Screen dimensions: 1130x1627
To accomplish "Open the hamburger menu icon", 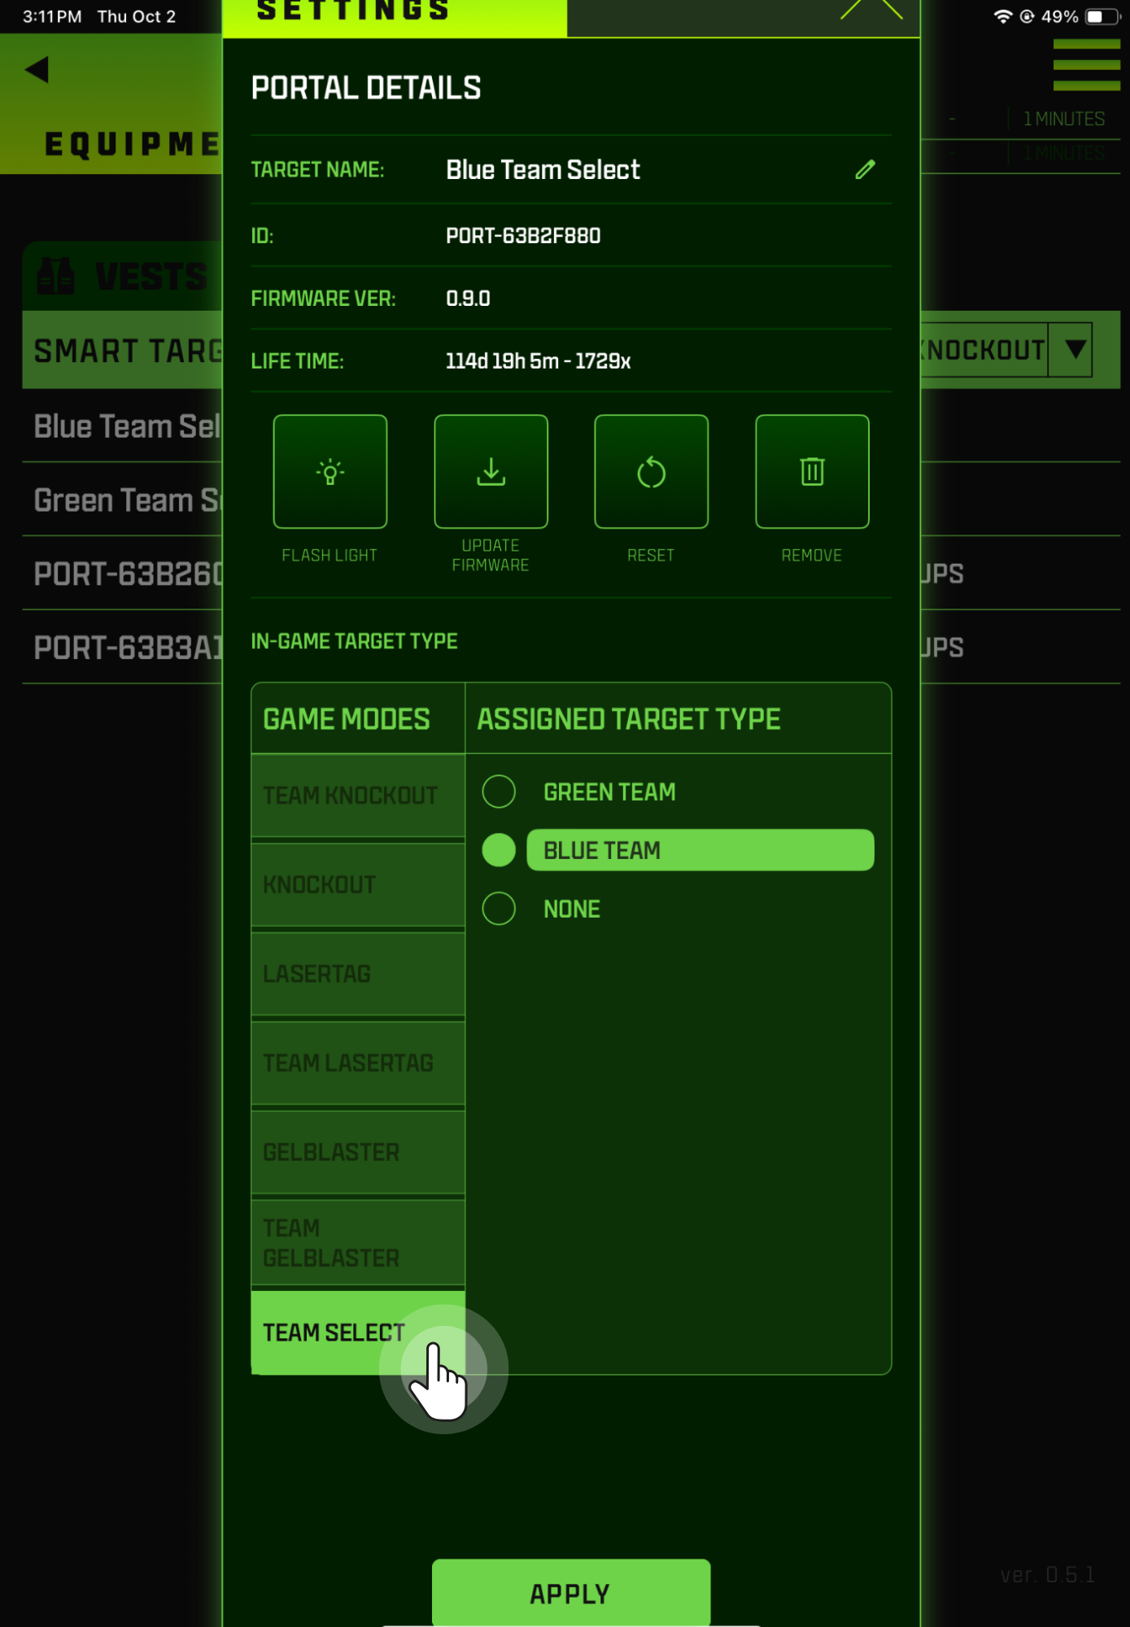I will [x=1086, y=64].
